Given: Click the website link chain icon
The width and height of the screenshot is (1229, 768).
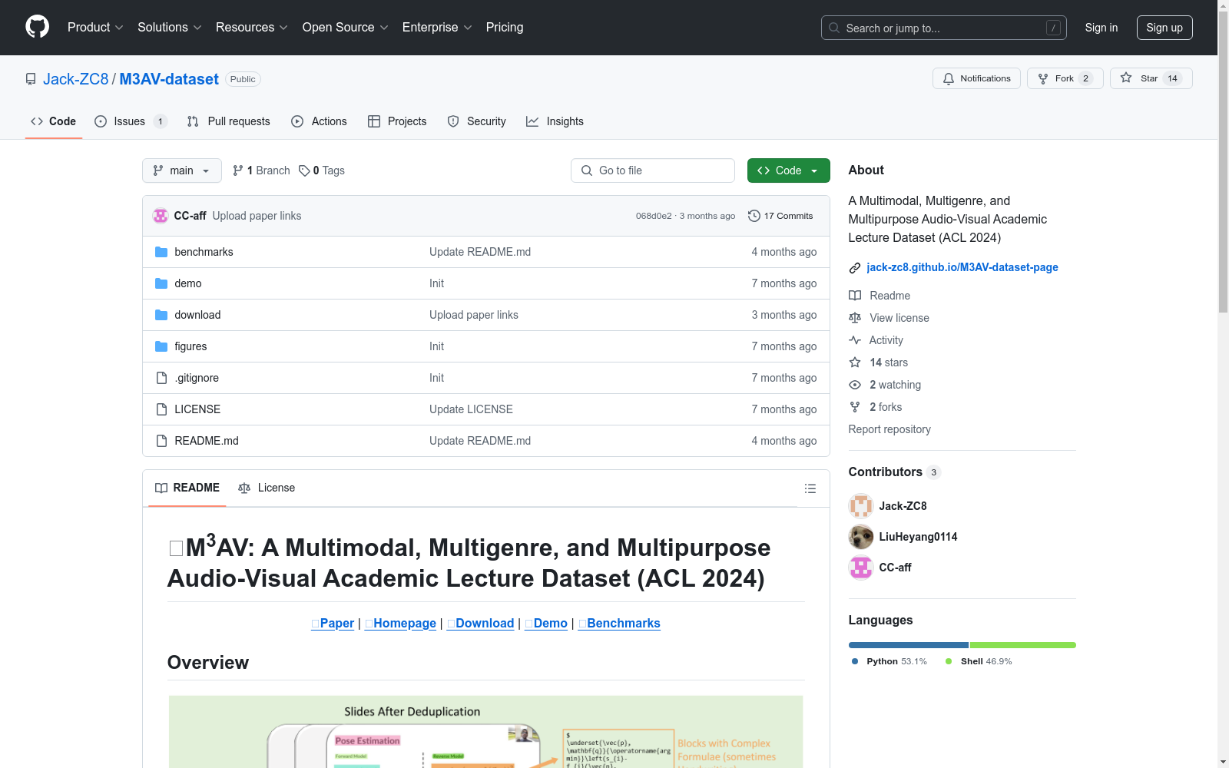Looking at the screenshot, I should point(855,268).
